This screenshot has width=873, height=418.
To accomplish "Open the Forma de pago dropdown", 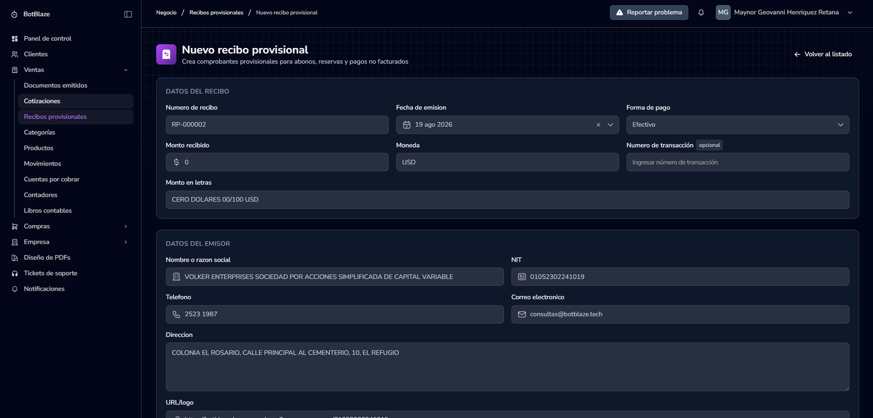I will tap(738, 125).
